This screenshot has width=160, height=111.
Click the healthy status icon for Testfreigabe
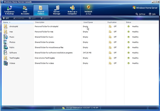coord(128,58)
